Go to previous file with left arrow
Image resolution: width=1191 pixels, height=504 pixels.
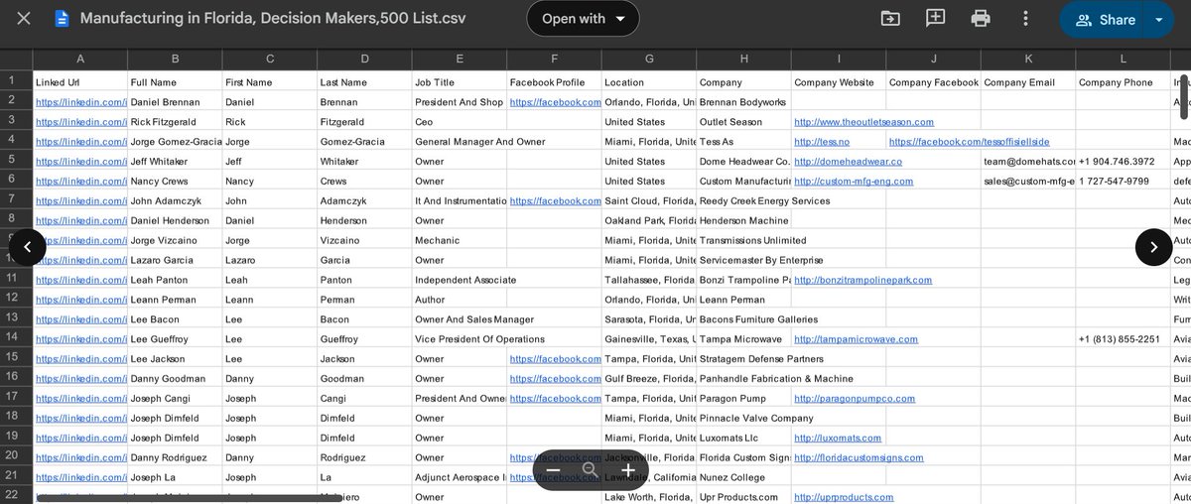pos(28,247)
